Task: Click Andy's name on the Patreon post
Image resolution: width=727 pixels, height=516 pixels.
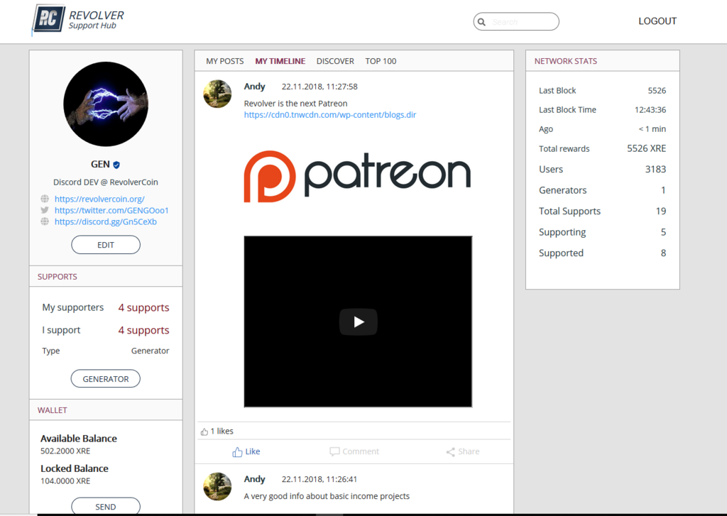Action: (x=255, y=87)
